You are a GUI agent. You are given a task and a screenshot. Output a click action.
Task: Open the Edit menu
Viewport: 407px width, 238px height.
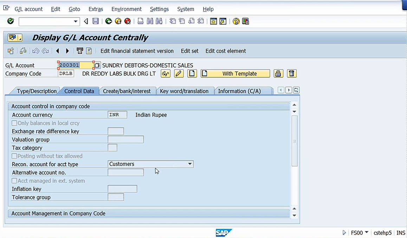(x=56, y=9)
